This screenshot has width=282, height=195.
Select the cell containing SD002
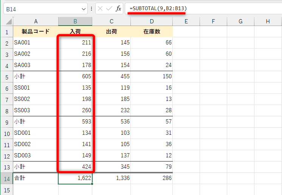point(36,144)
